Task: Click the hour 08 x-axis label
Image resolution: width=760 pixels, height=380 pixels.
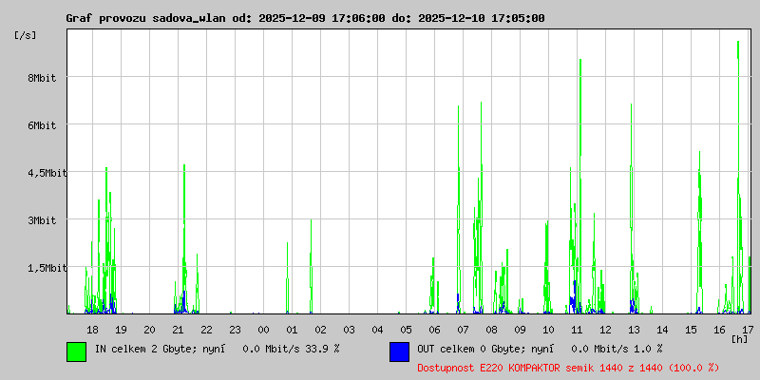Action: [491, 330]
